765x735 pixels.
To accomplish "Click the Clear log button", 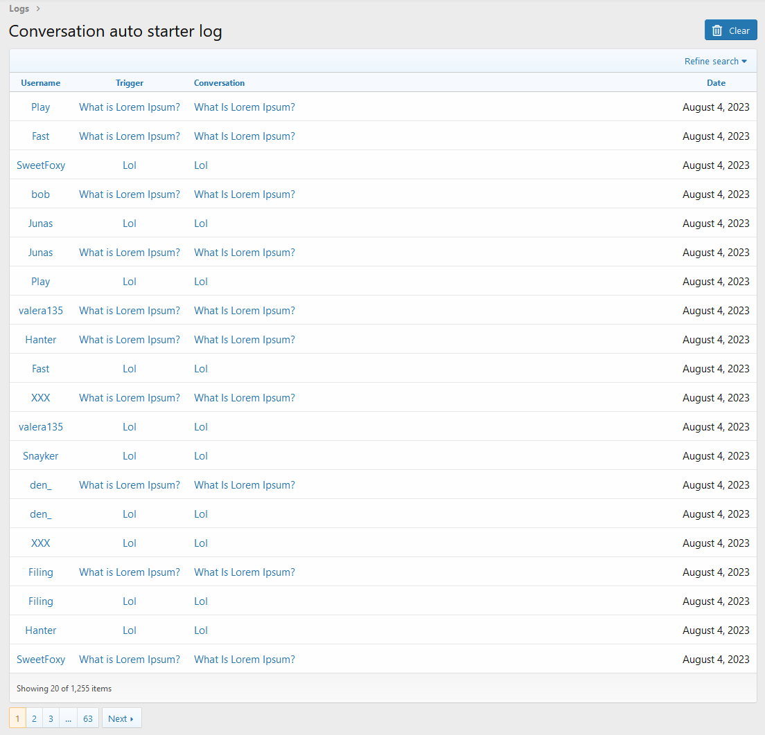I will click(730, 30).
